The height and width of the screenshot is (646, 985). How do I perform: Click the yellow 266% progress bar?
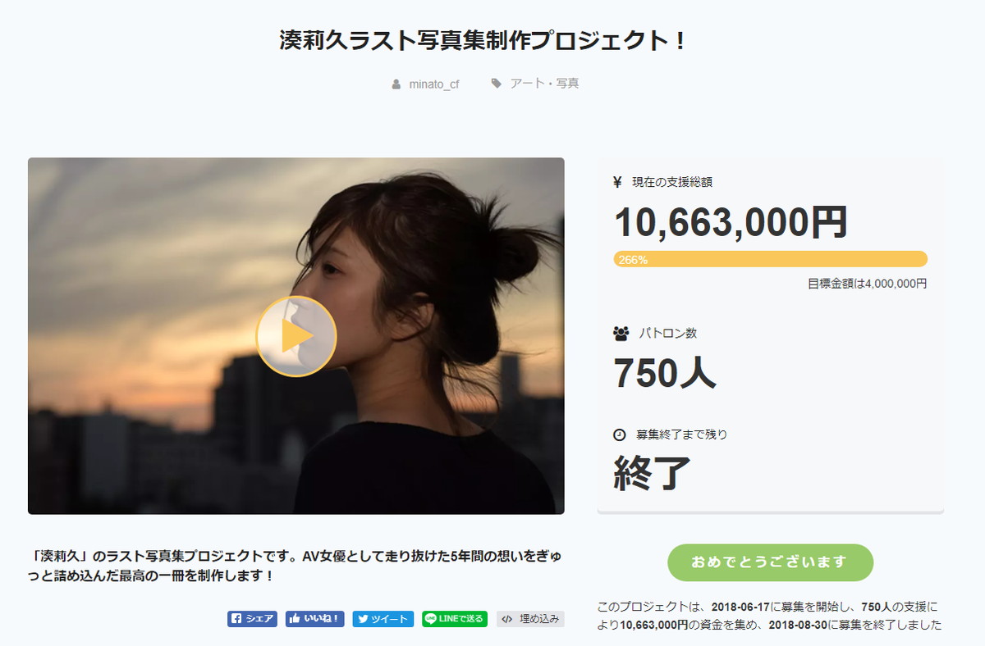(x=770, y=259)
